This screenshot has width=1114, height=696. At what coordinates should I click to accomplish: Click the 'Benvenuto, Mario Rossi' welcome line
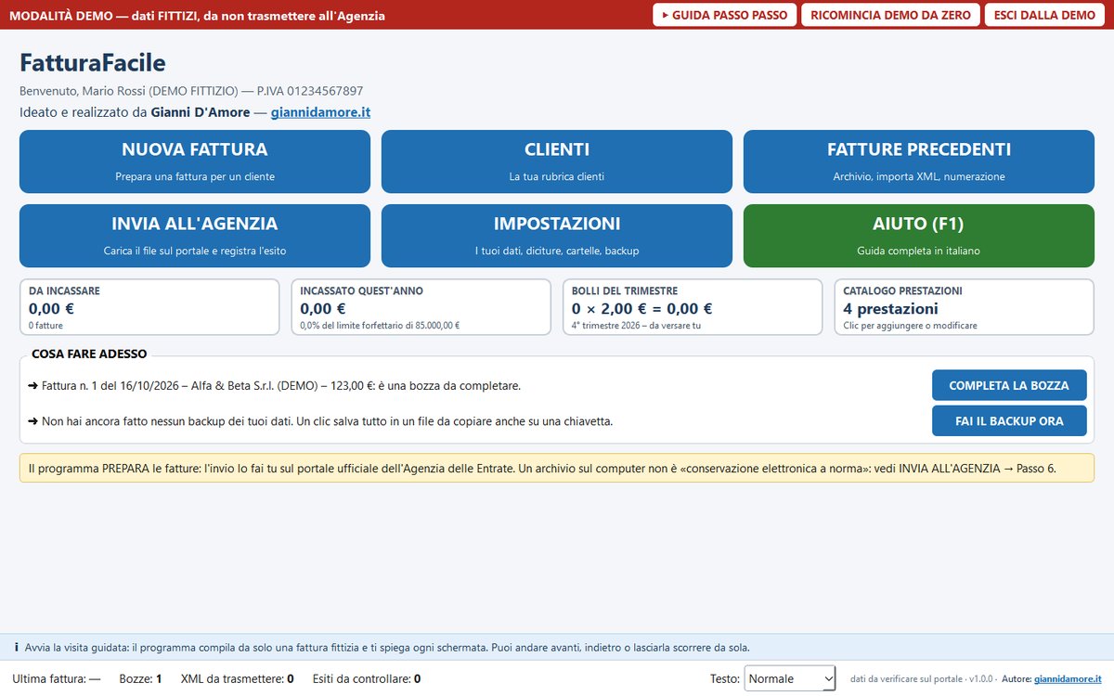[x=191, y=91]
